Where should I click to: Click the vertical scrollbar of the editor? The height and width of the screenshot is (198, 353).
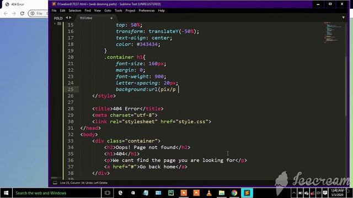[346, 86]
